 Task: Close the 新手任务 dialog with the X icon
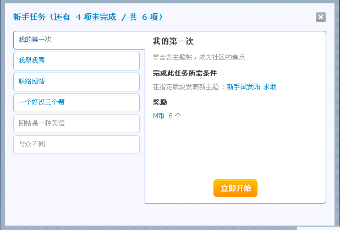[x=321, y=17]
